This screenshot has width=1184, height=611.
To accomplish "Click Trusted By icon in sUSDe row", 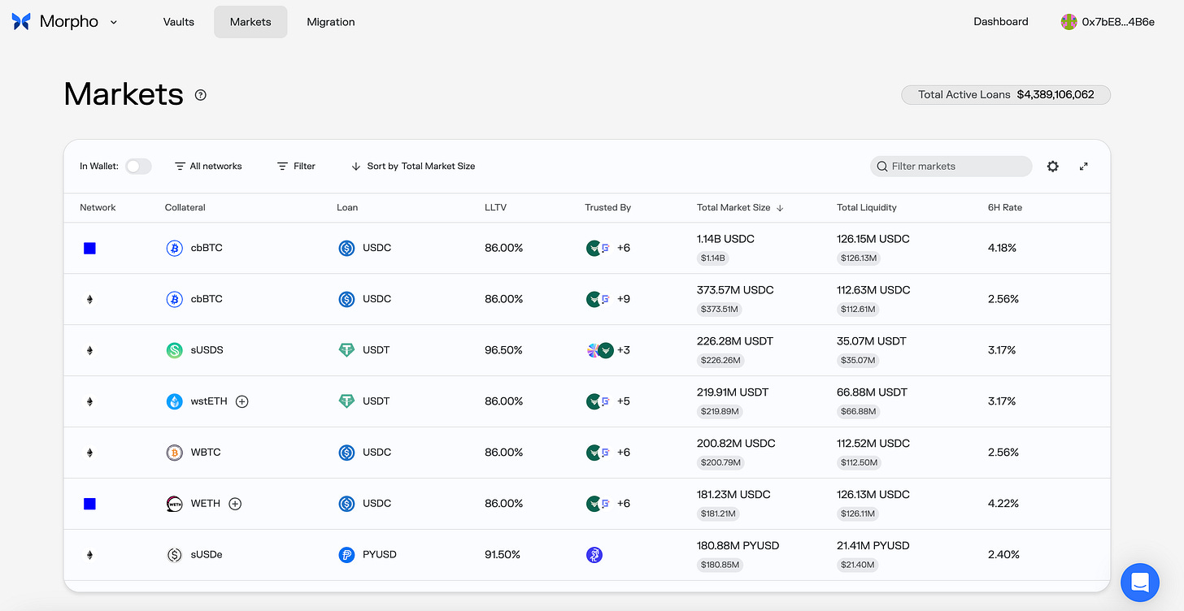I will [594, 555].
